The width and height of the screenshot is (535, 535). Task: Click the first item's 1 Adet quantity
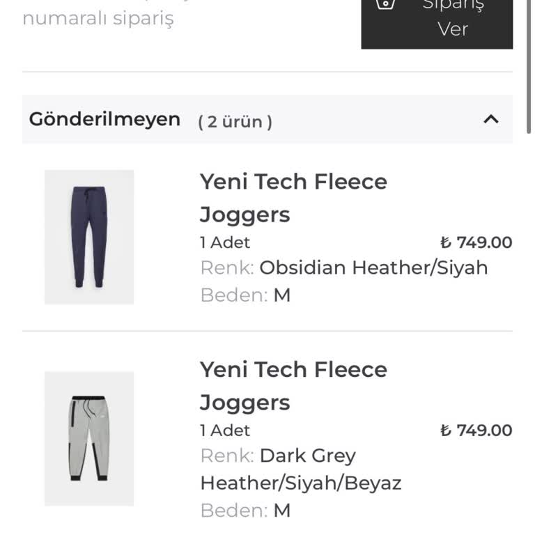[x=225, y=242]
